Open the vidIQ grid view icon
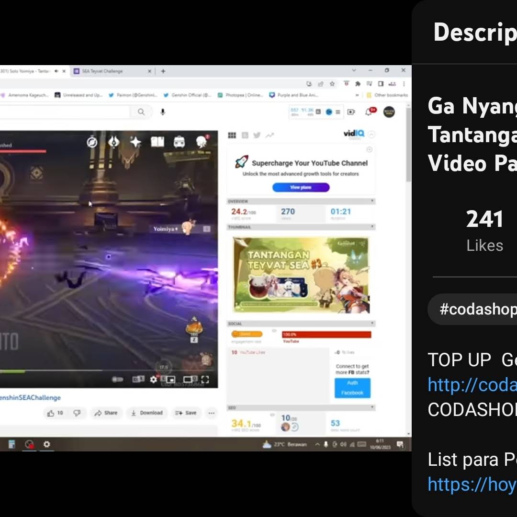 click(x=232, y=135)
